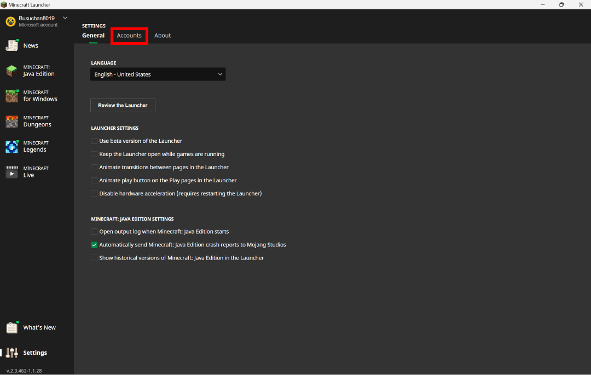Open Minecraft Java Edition grass block icon

click(11, 71)
